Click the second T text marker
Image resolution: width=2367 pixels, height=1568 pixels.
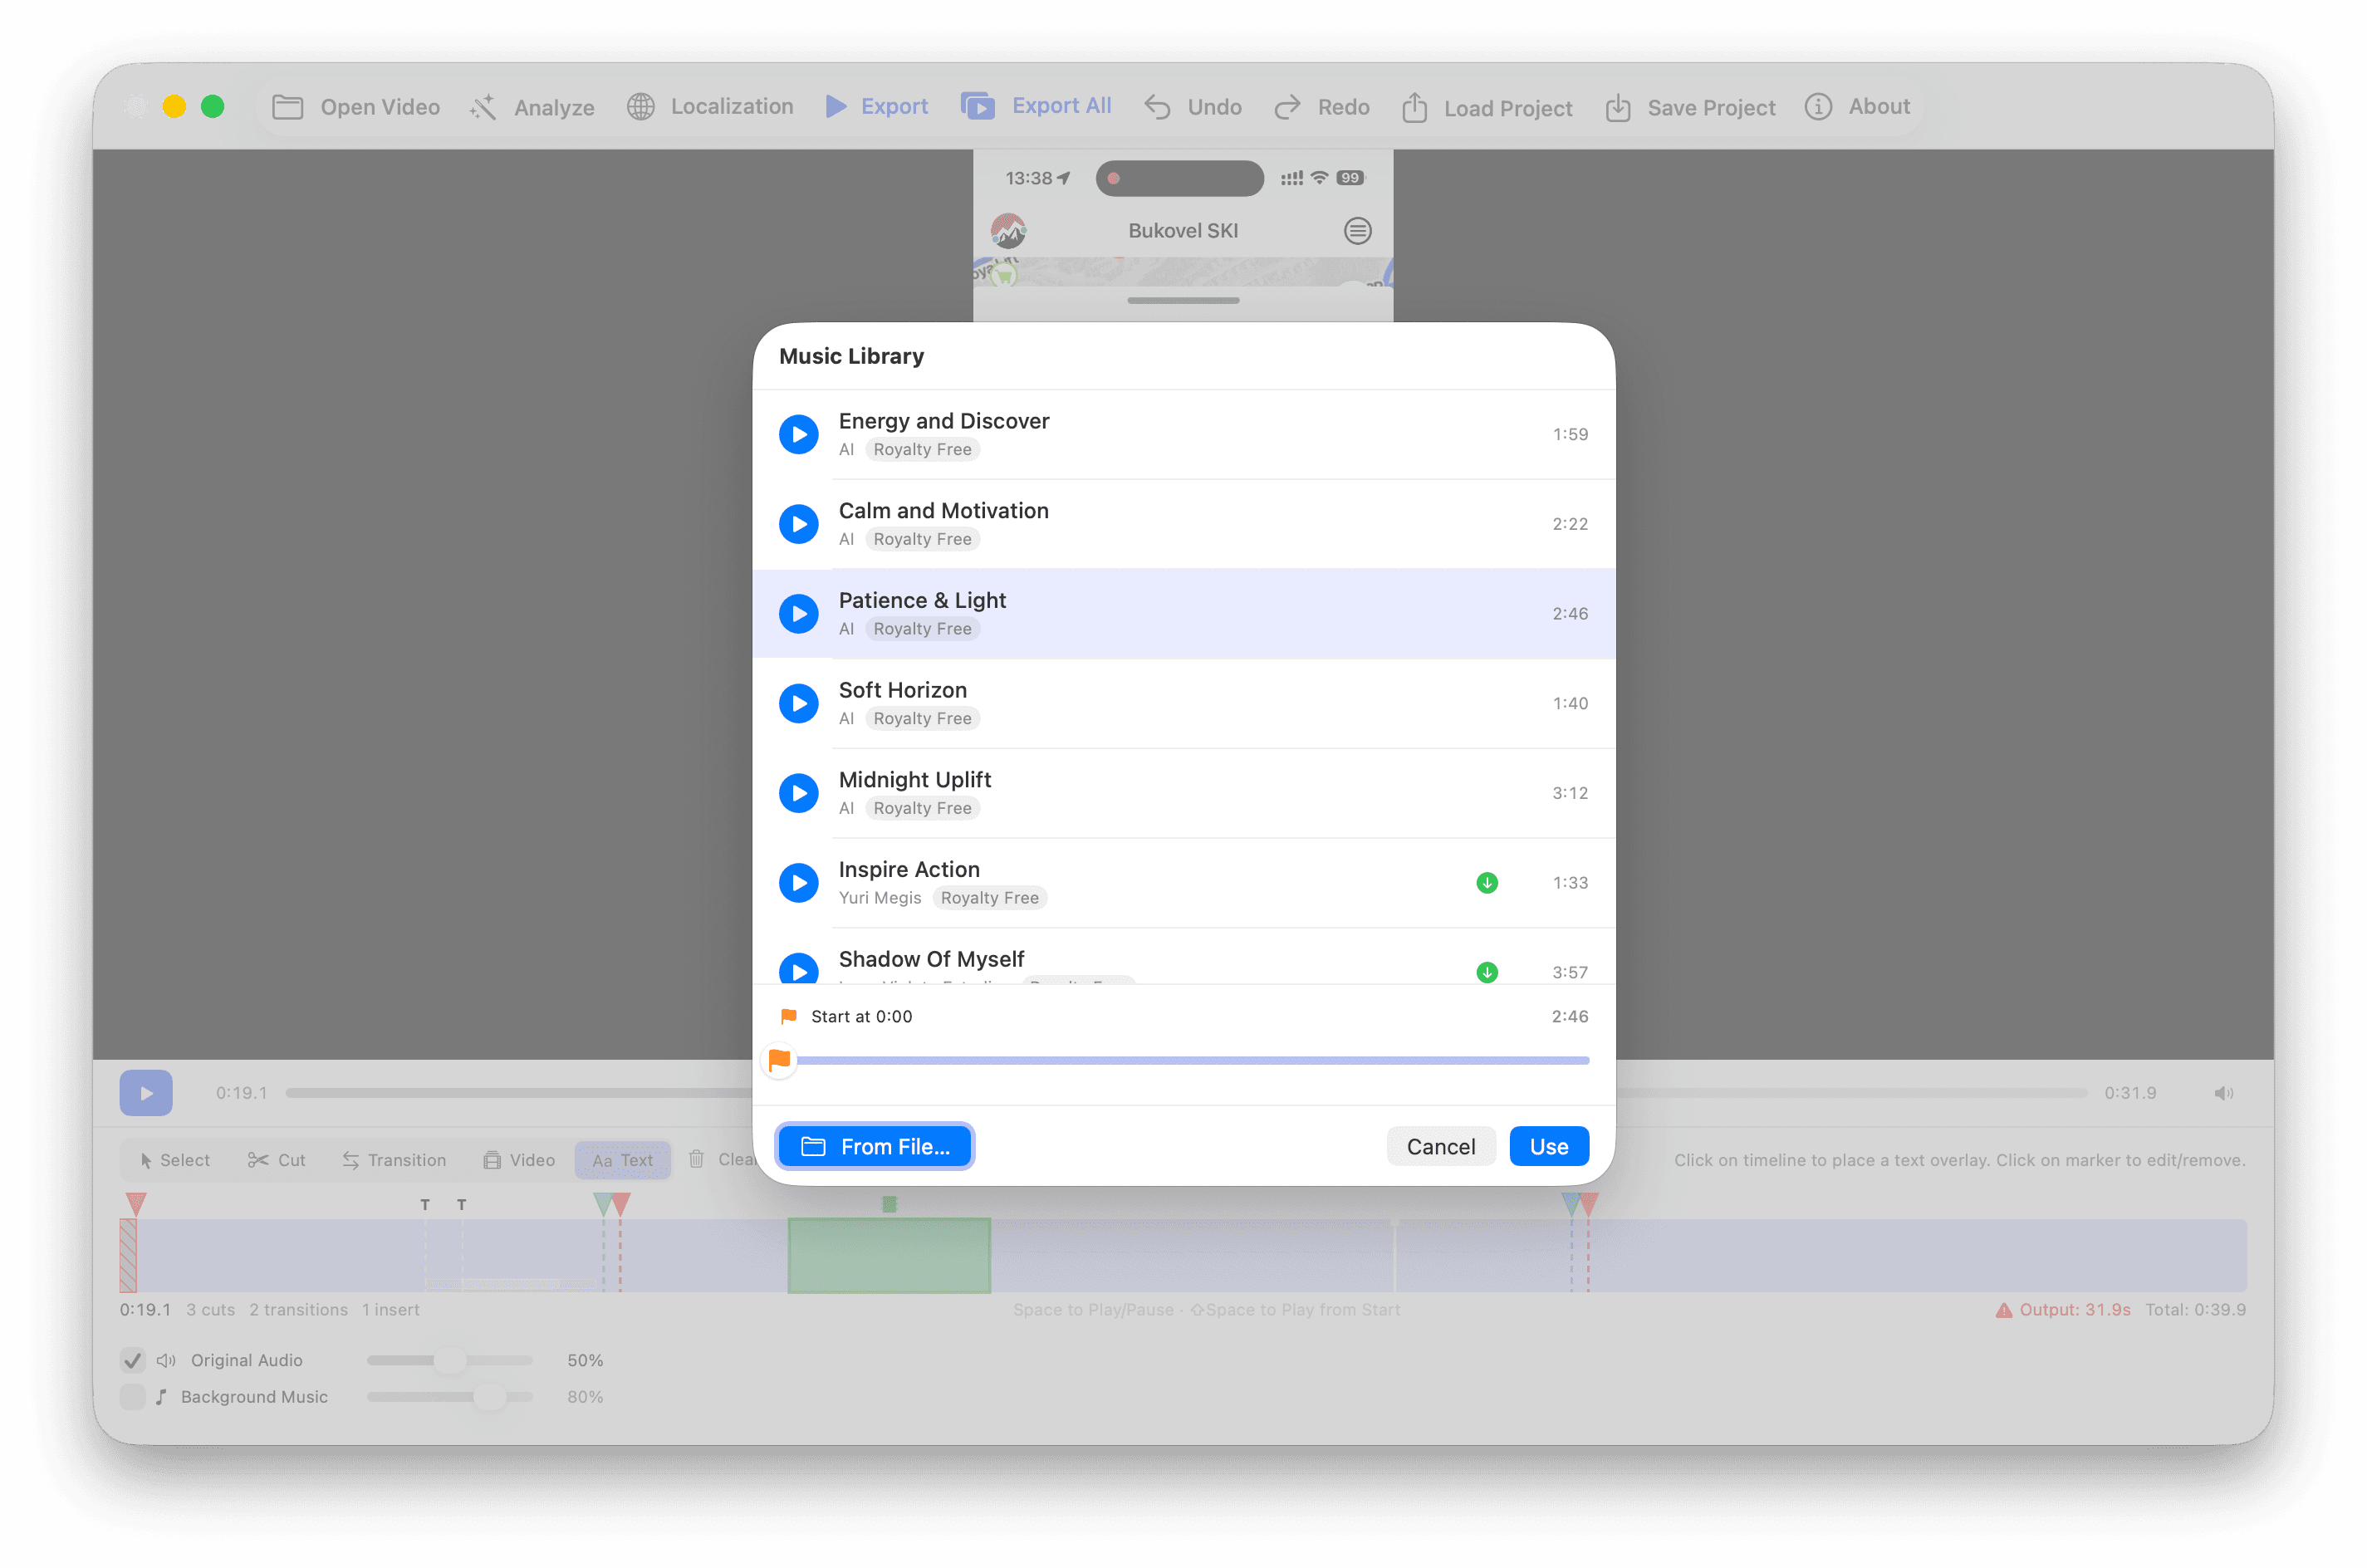(x=461, y=1205)
